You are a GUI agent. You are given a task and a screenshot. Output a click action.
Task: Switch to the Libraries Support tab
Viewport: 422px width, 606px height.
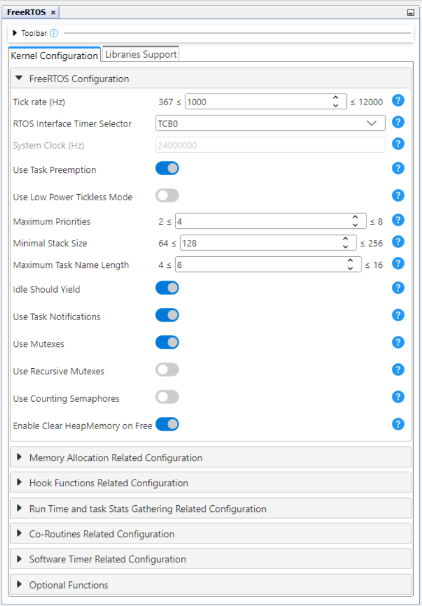141,54
